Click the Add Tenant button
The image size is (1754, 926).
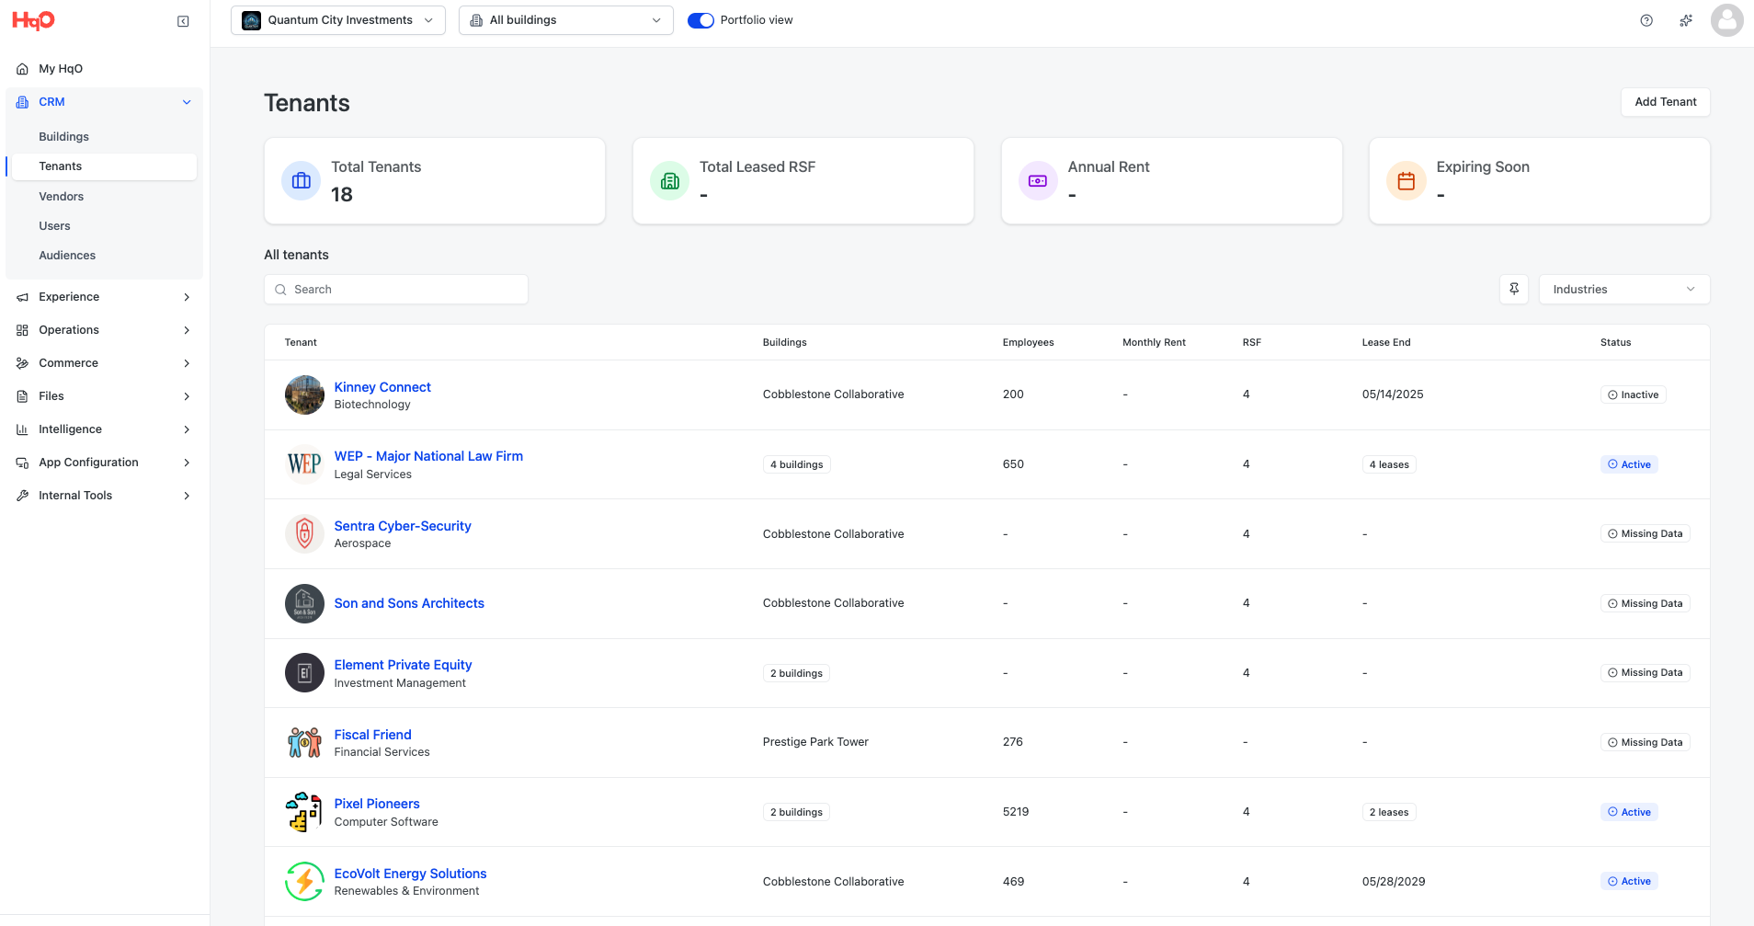[1665, 102]
